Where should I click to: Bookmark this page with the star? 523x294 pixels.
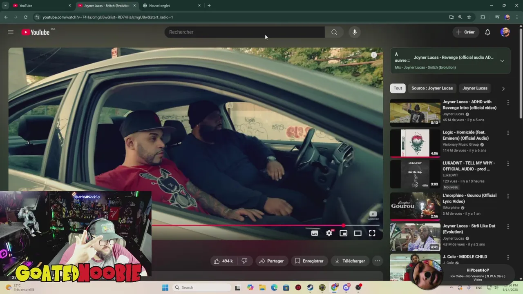click(469, 17)
